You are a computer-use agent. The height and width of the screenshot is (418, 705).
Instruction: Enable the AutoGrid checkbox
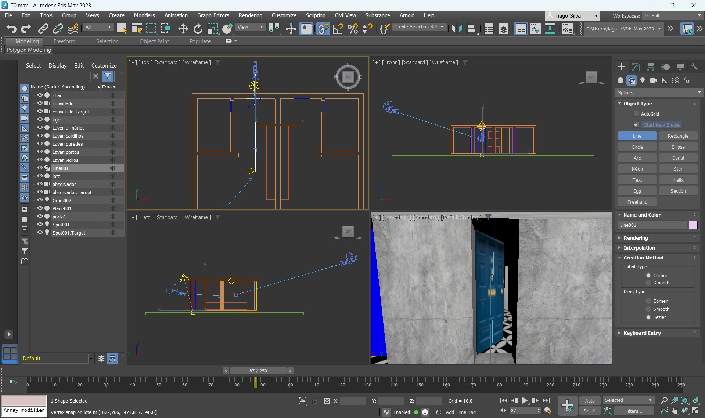point(636,114)
